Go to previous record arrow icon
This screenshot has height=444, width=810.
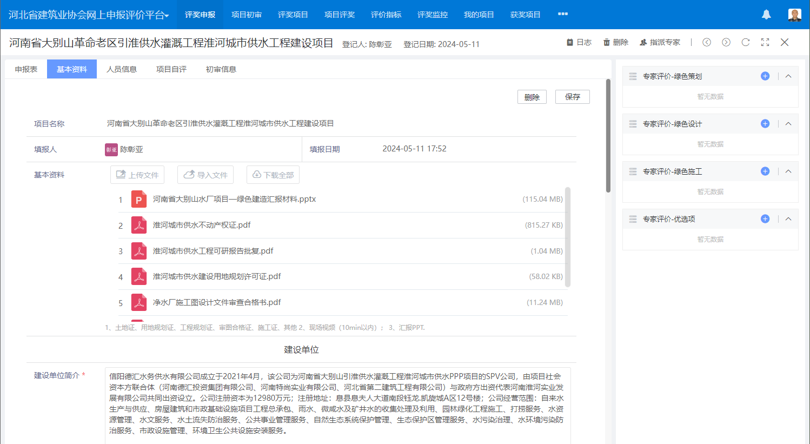pyautogui.click(x=707, y=42)
